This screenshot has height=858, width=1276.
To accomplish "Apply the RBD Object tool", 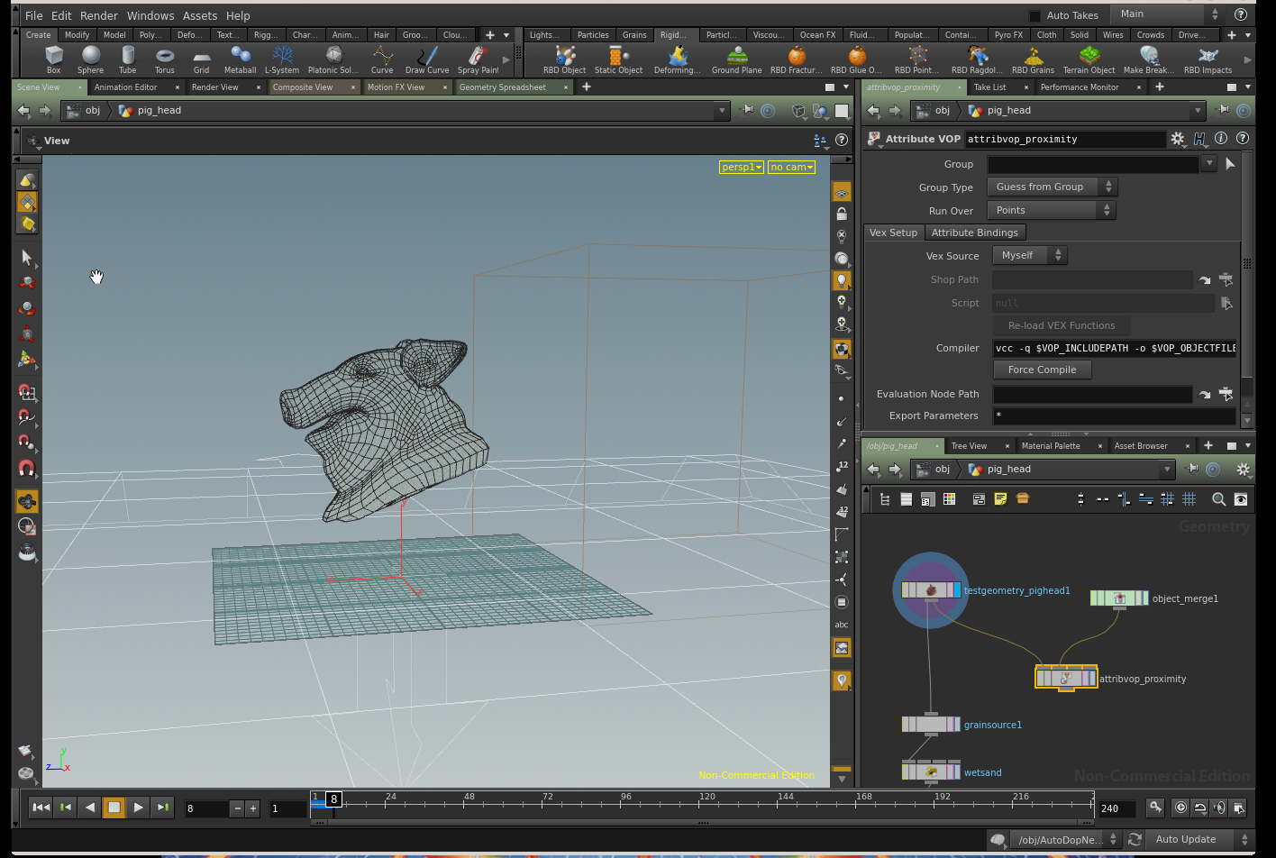I will [x=565, y=59].
